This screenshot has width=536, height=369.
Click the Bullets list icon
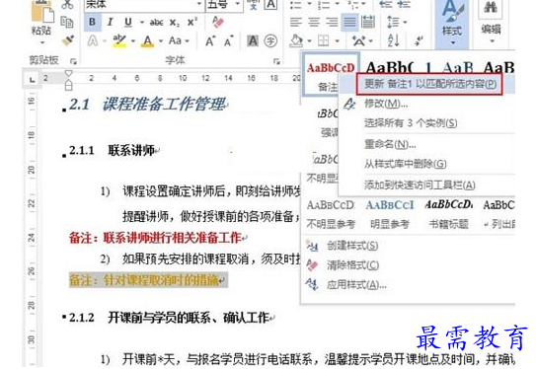[x=295, y=5]
